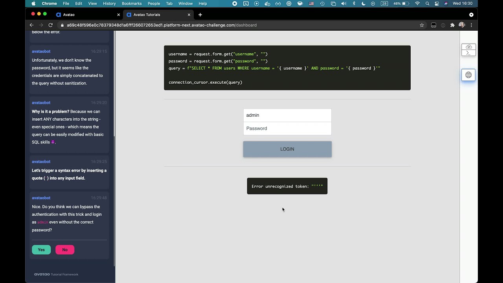Screen dimensions: 503x283
Task: Click the coffee cup menu bar icon
Action: click(300, 4)
